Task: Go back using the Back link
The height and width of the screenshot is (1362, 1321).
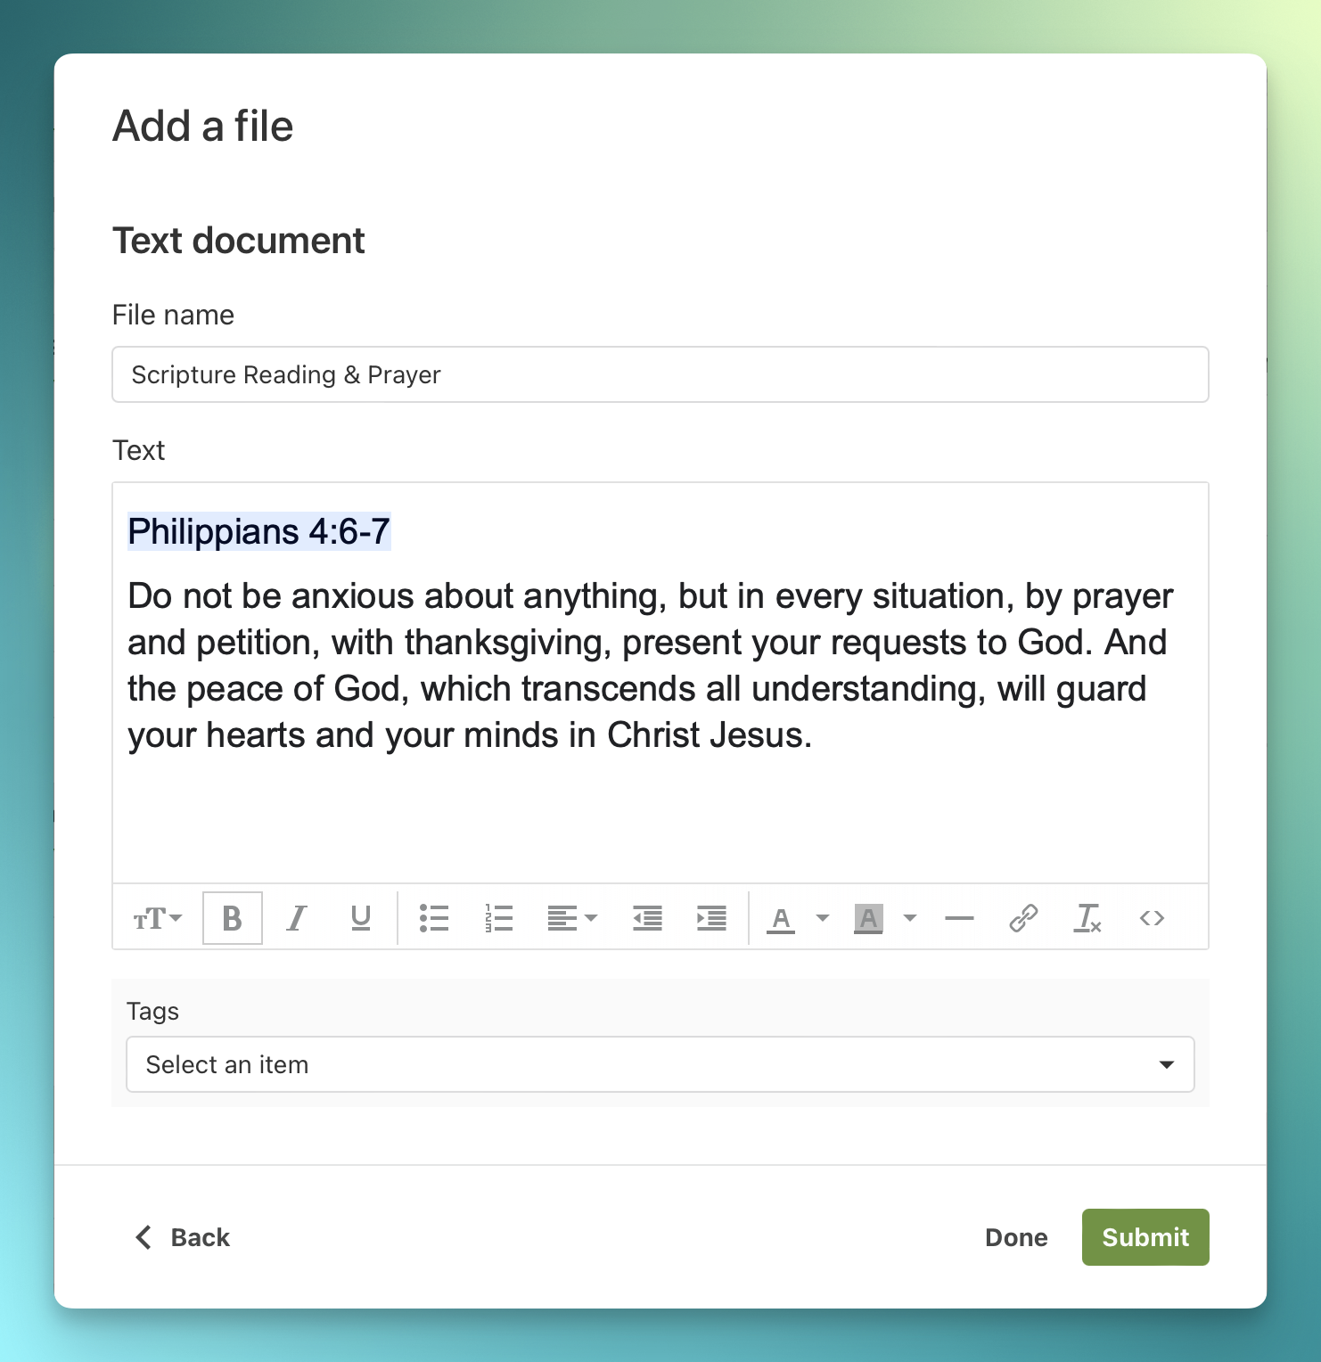Action: [x=183, y=1237]
